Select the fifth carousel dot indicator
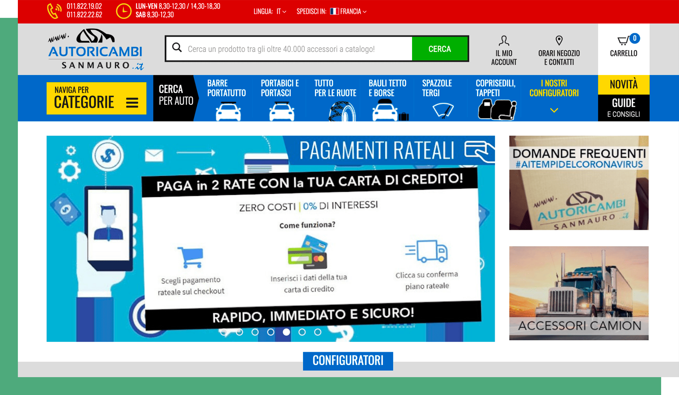The image size is (679, 395). [x=286, y=331]
